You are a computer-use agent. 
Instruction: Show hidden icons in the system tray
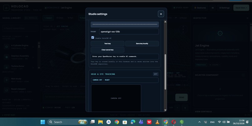tap(199, 122)
